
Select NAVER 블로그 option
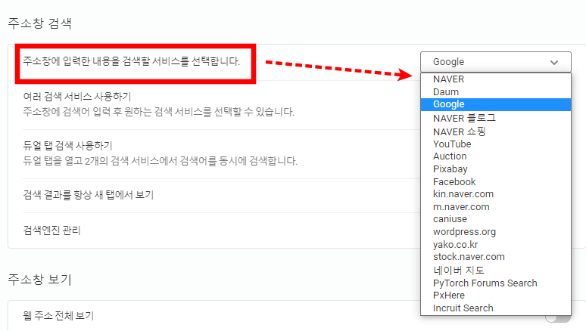496,119
